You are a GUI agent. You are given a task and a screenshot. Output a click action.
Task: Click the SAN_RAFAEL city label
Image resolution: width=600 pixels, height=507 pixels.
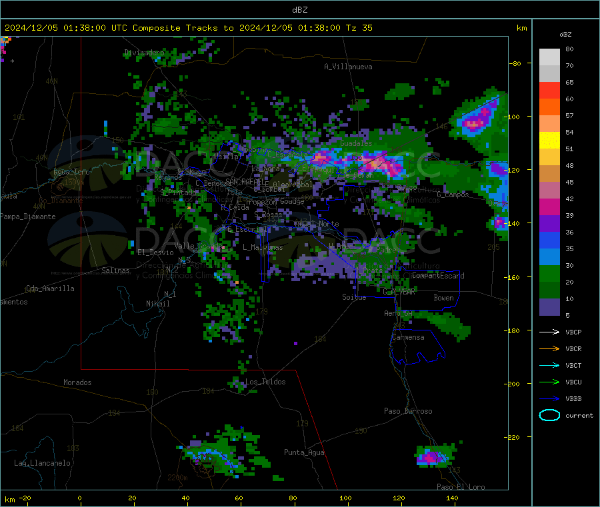coord(247,181)
